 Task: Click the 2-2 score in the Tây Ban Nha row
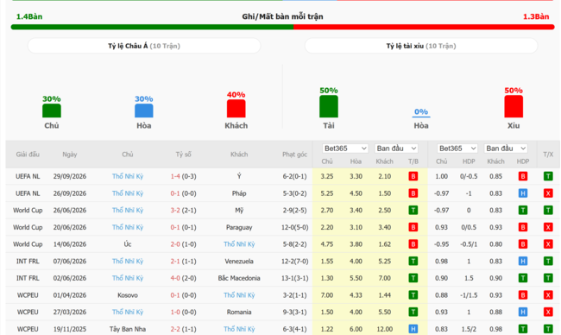point(175,329)
